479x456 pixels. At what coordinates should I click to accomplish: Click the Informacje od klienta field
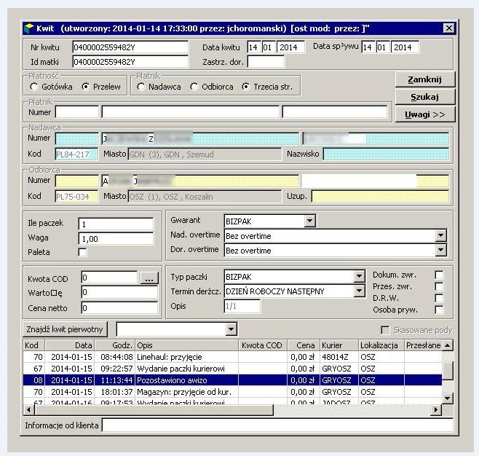[x=277, y=425]
